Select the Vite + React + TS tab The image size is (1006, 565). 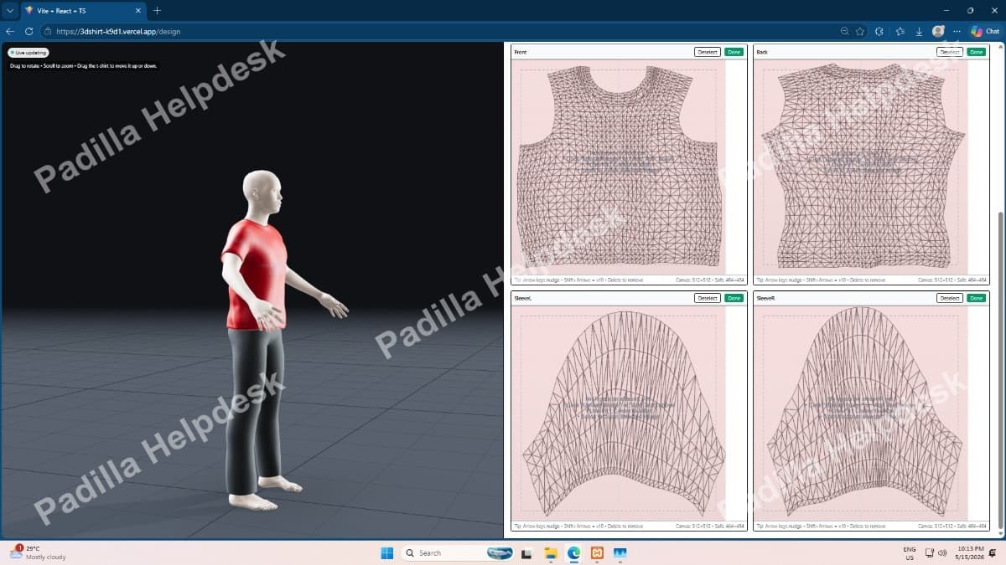(x=82, y=10)
